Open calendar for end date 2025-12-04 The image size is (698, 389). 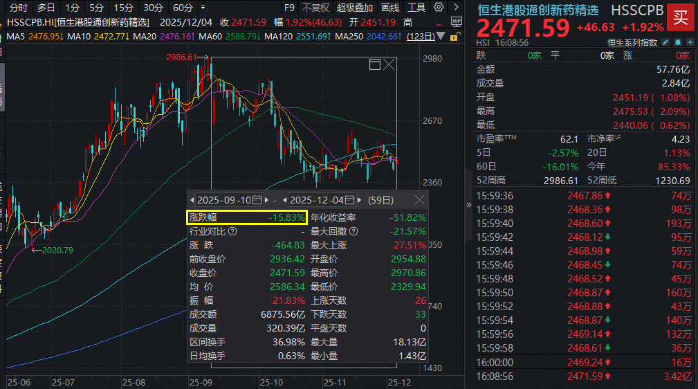(350, 200)
